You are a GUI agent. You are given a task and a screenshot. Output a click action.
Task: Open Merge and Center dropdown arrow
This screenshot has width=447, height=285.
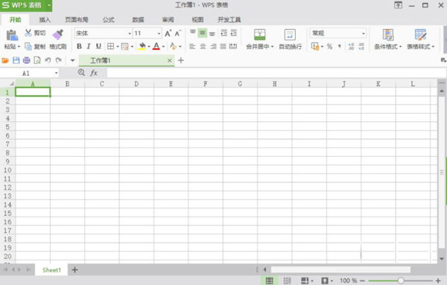point(272,47)
